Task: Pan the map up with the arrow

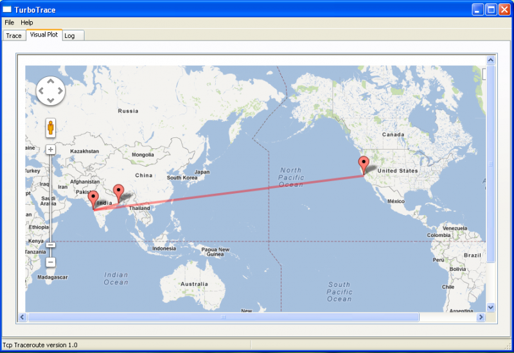Action: [51, 82]
